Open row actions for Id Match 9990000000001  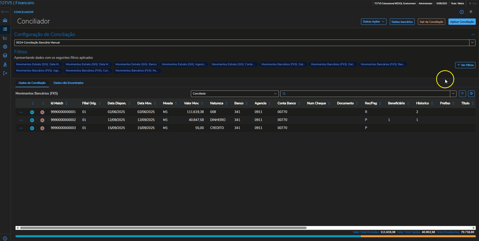pyautogui.click(x=21, y=112)
